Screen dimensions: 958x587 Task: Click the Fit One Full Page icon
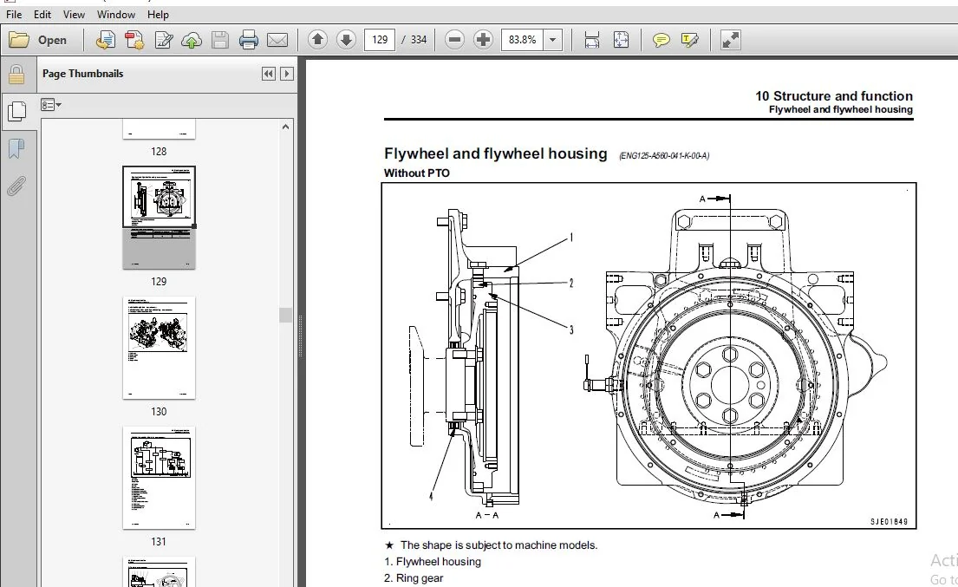coord(621,40)
